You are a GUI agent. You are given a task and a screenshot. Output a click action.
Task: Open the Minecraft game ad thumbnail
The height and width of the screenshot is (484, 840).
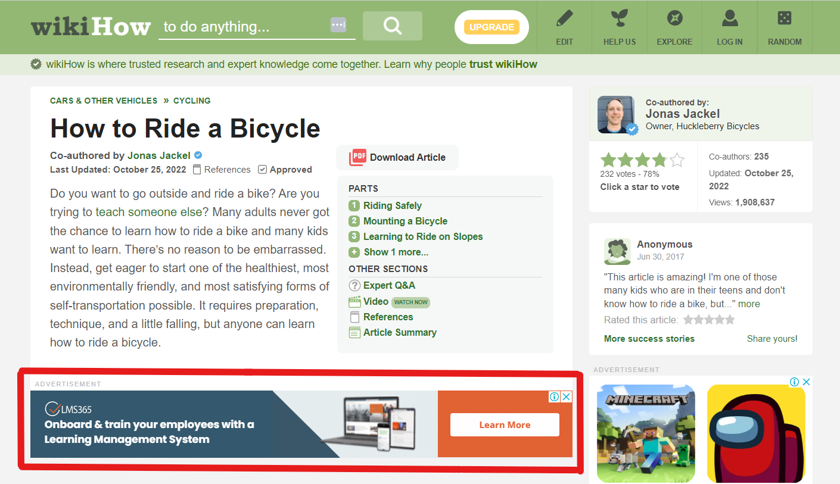[x=646, y=433]
